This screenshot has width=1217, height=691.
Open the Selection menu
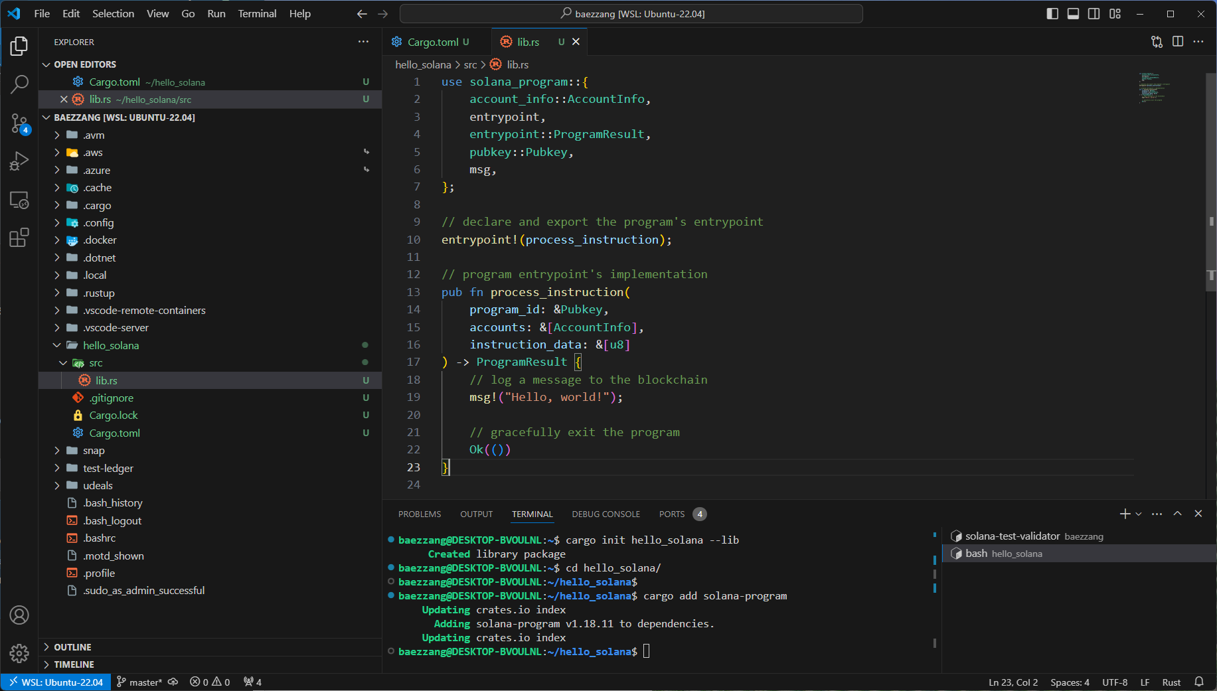click(x=113, y=14)
